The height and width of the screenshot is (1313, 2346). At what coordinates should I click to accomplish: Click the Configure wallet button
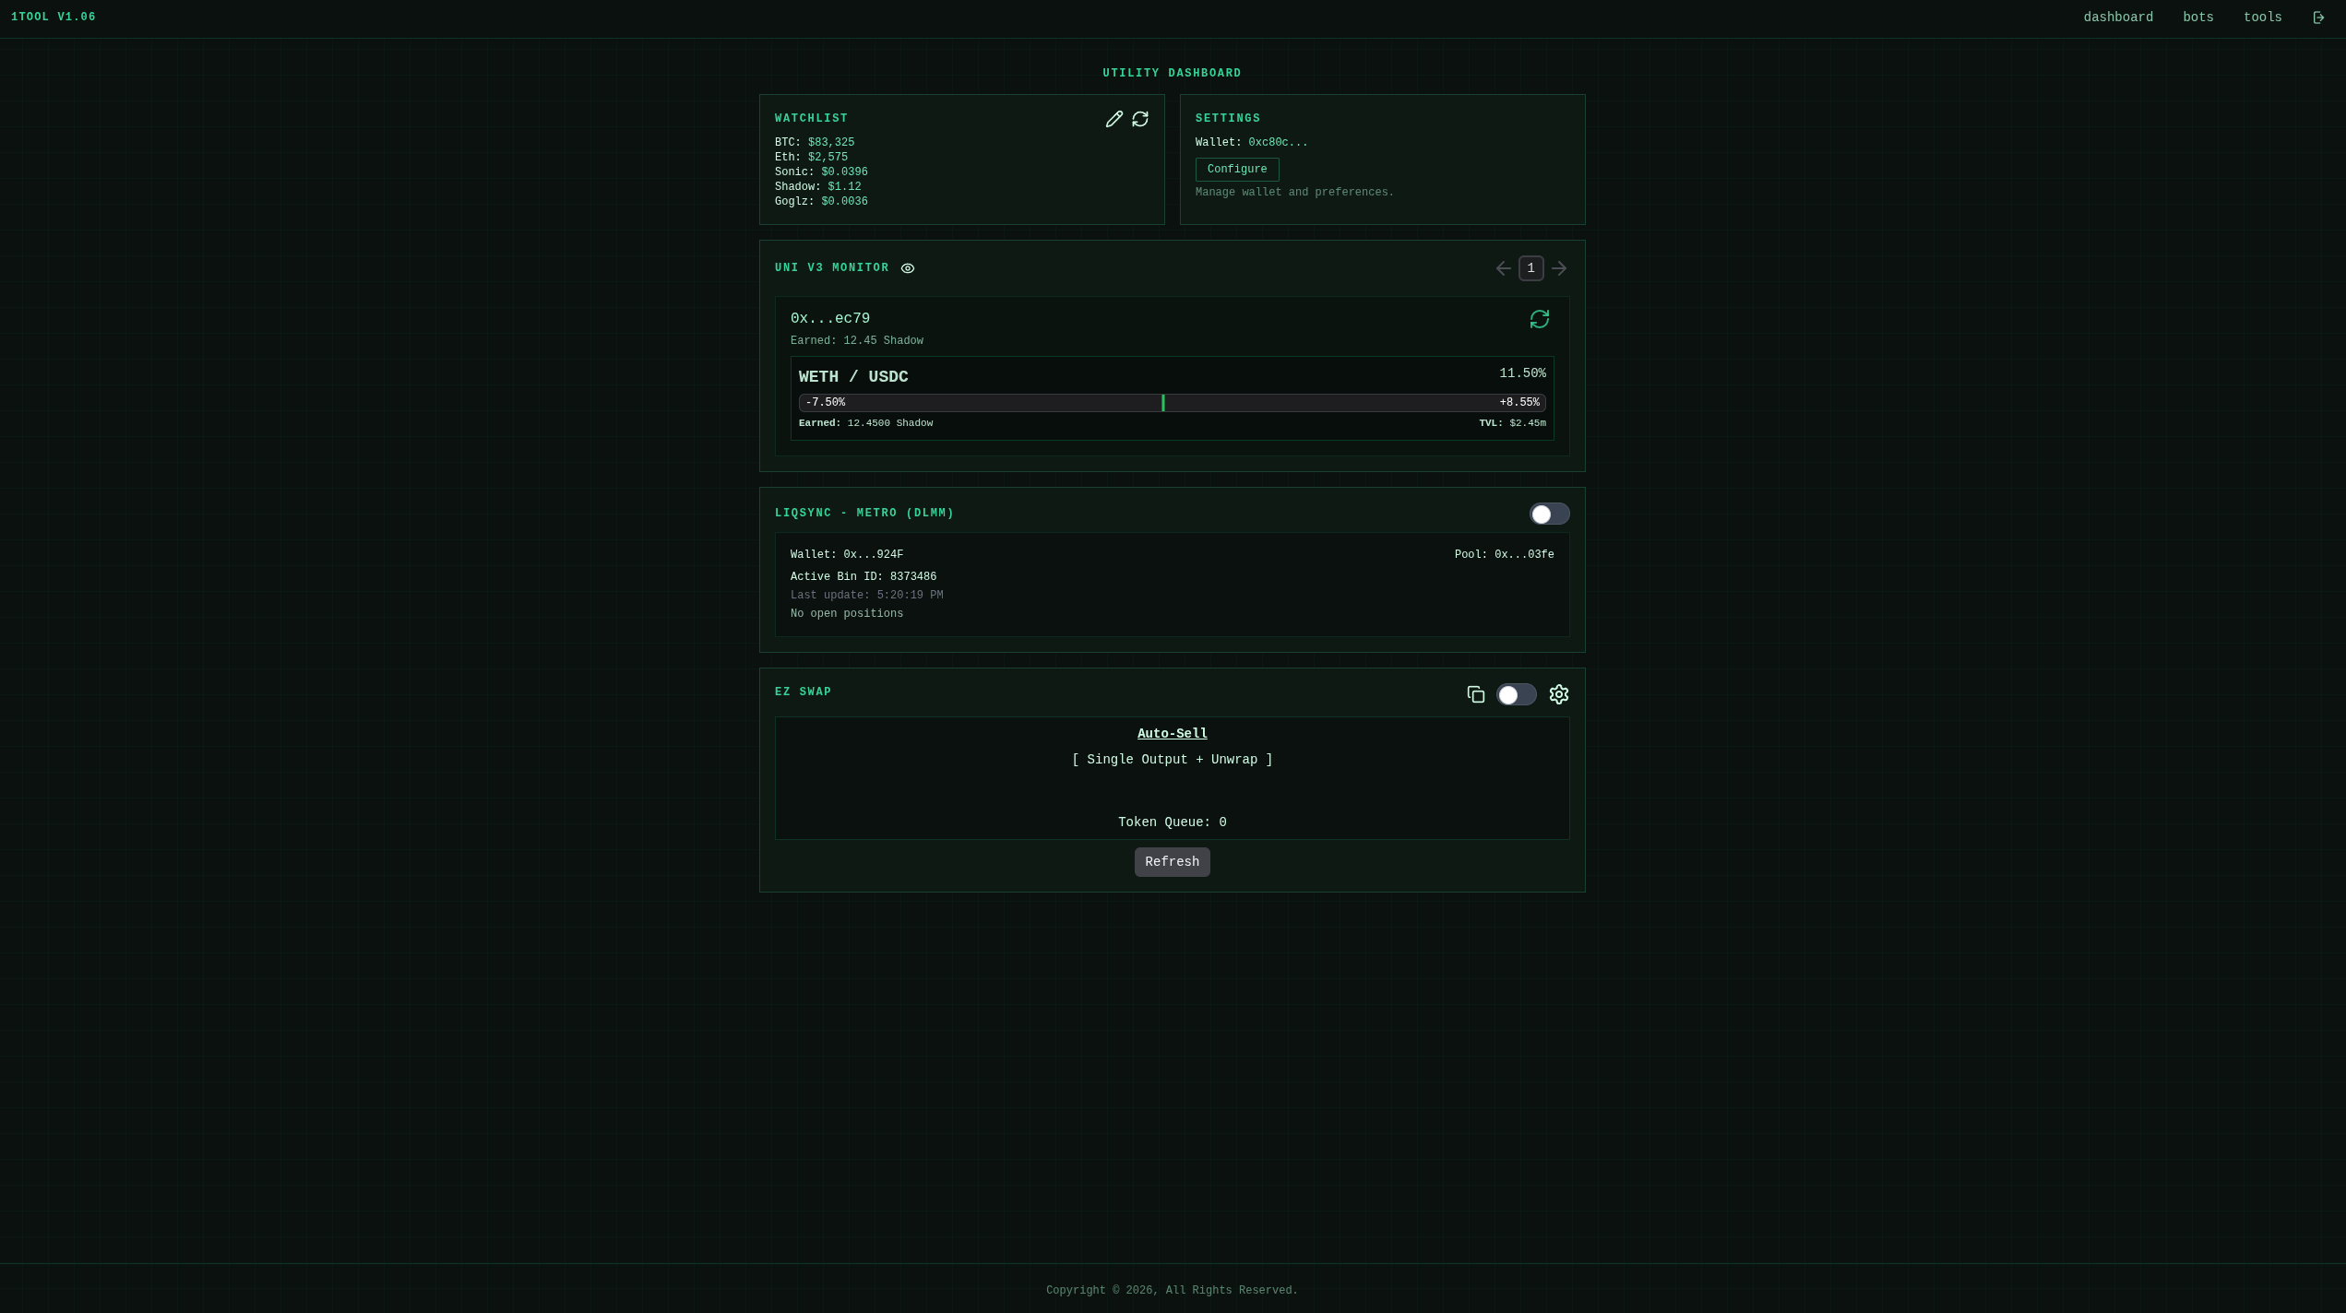(x=1237, y=170)
